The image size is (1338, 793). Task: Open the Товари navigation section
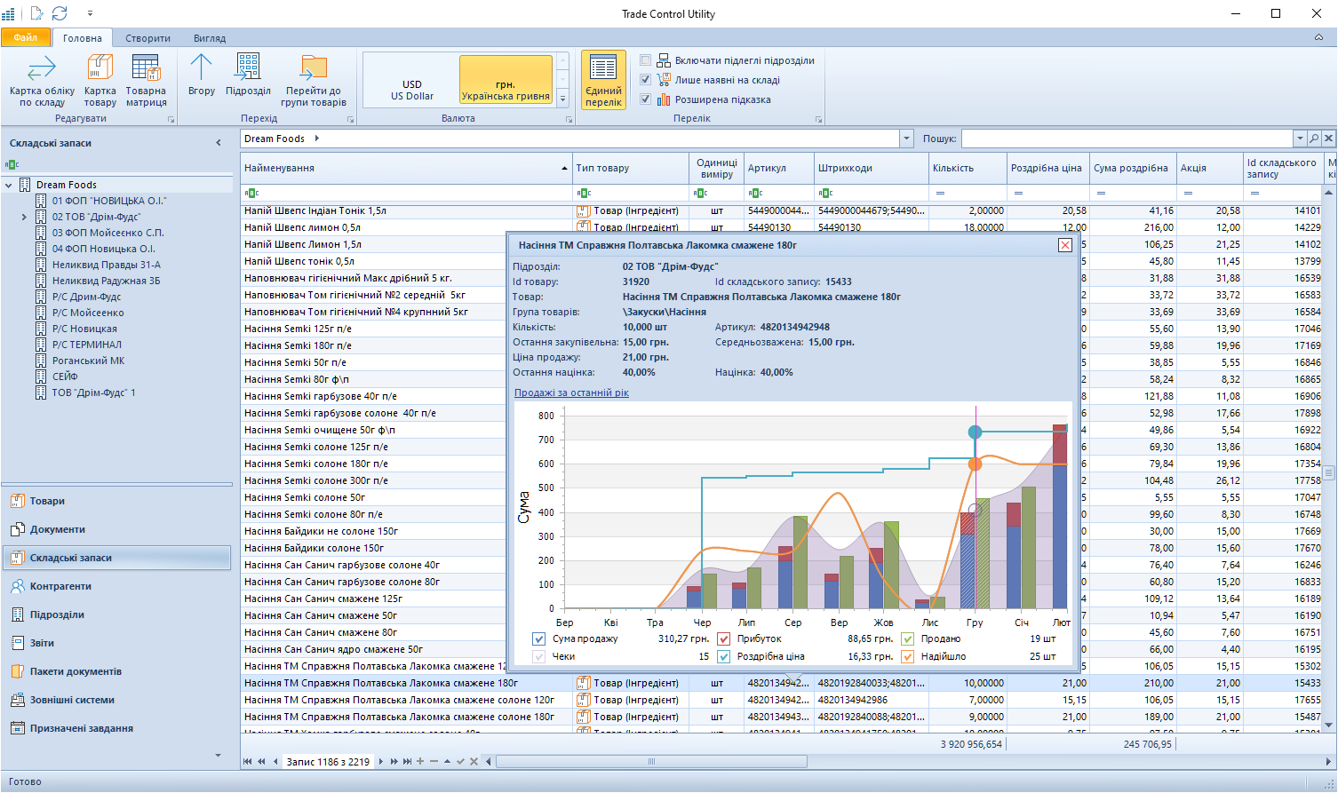116,501
